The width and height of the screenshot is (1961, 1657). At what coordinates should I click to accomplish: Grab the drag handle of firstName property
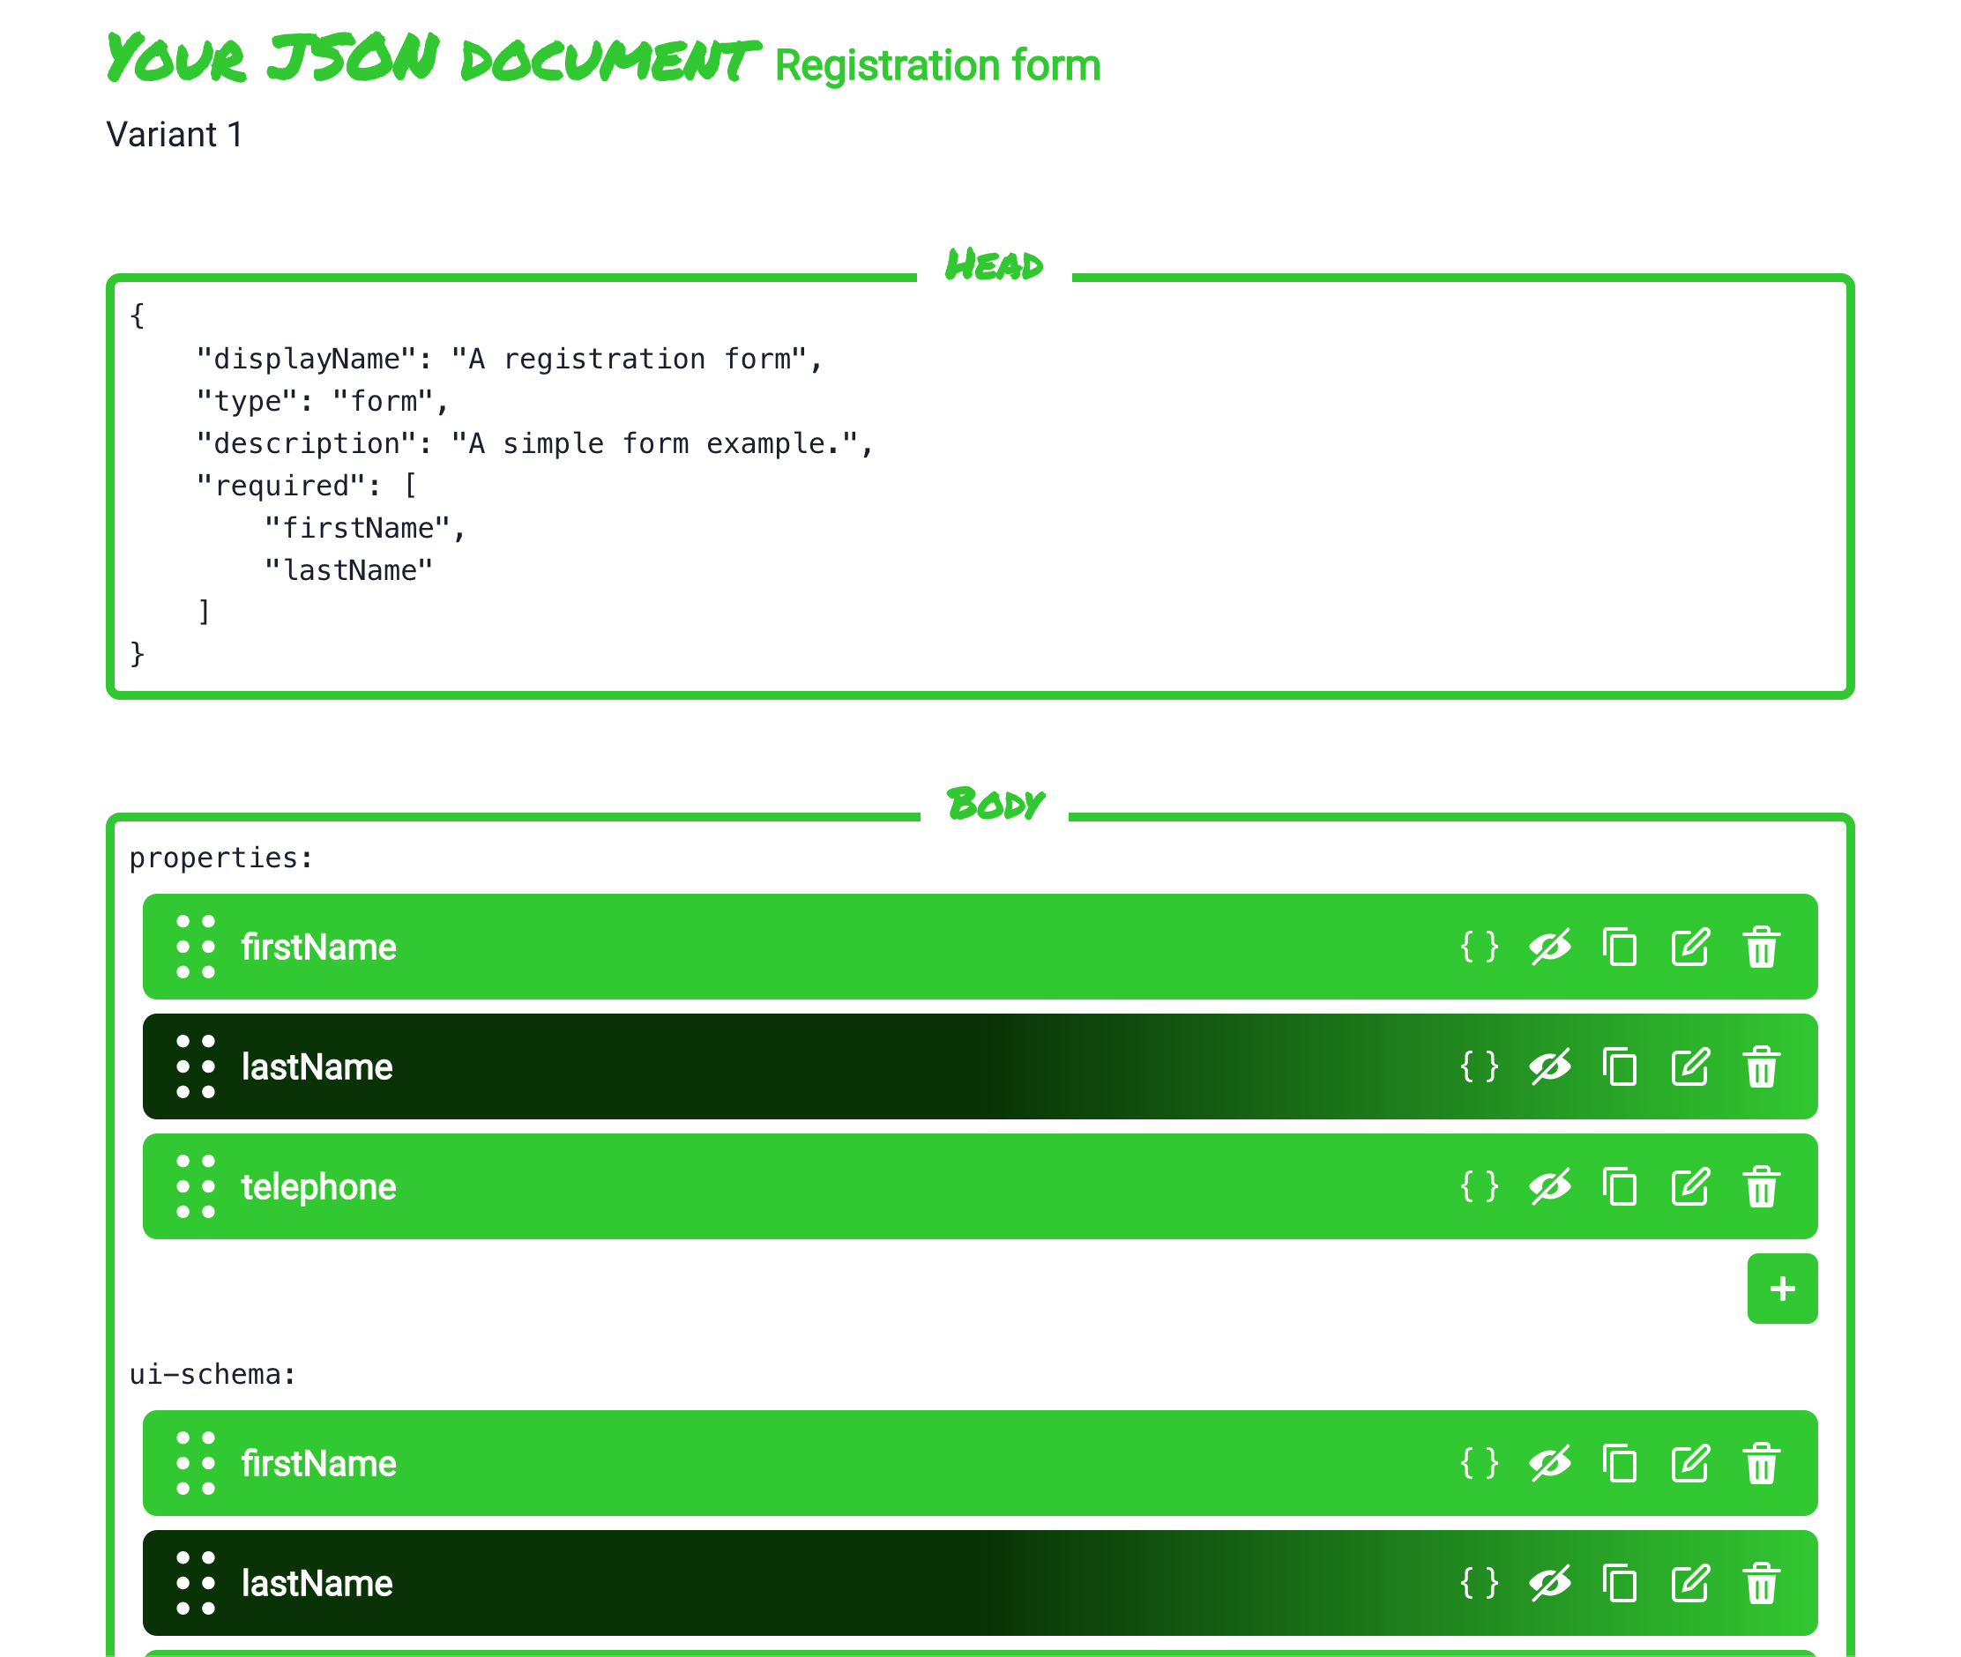click(x=196, y=947)
